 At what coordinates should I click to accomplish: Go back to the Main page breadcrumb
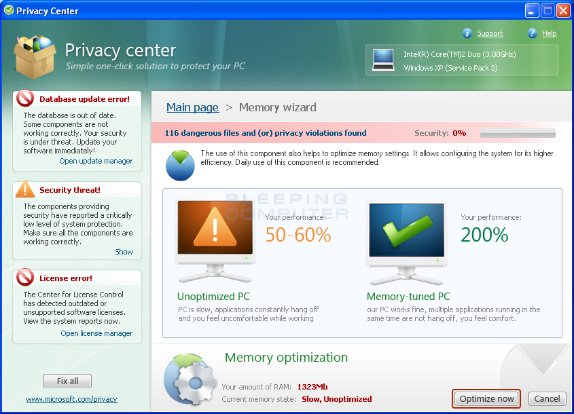point(192,107)
